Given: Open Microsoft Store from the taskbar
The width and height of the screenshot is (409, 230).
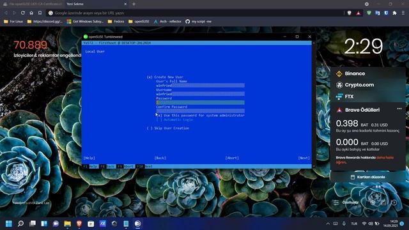Looking at the screenshot, I should [91, 224].
